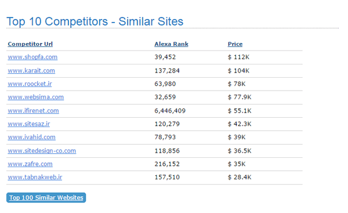Visit the www.roocket.ir competitor site
Viewport: 348px width, 213px height.
(30, 84)
